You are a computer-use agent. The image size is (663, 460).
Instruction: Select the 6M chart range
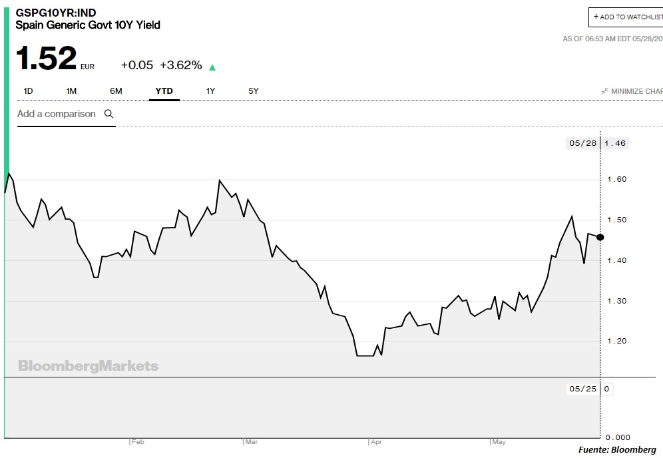pyautogui.click(x=116, y=91)
